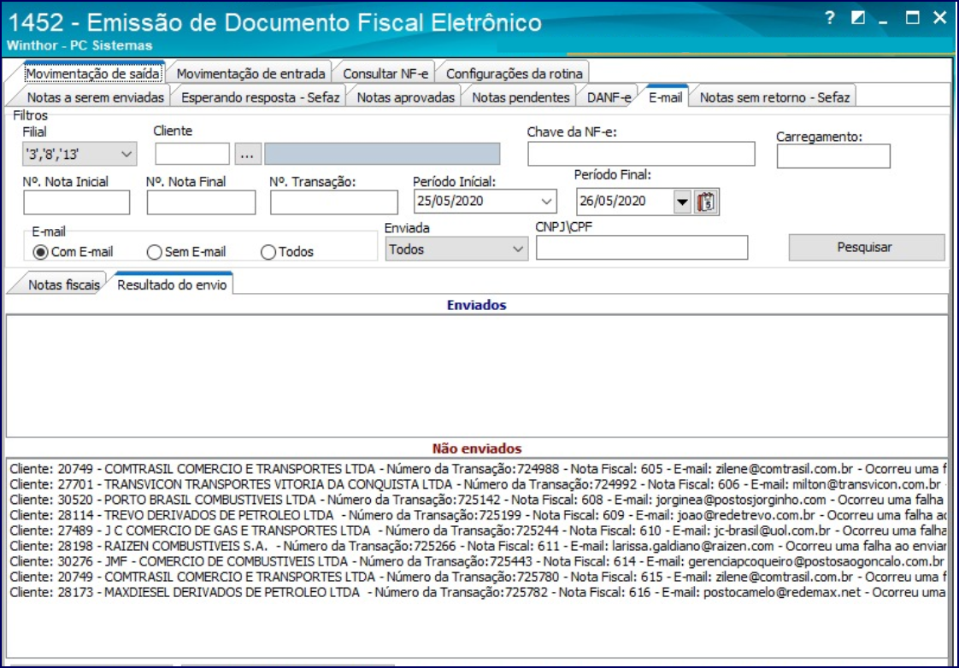Select row JMF - COMERCIO DE COMBUSTIVEIS
Screen dimensions: 959x668
477,561
